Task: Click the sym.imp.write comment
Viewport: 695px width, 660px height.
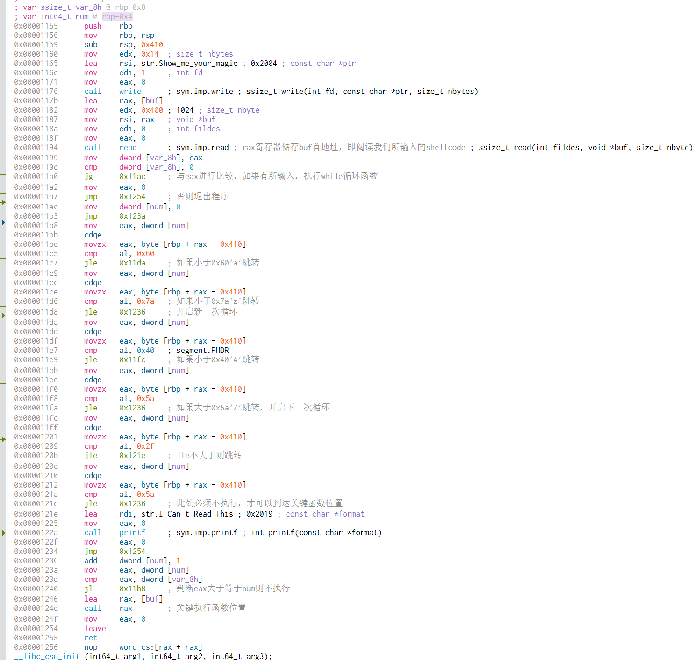Action: [205, 92]
